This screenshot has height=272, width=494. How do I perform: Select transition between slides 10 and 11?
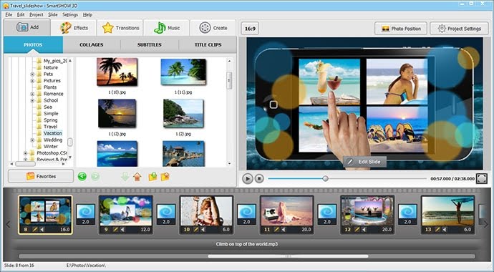click(247, 215)
